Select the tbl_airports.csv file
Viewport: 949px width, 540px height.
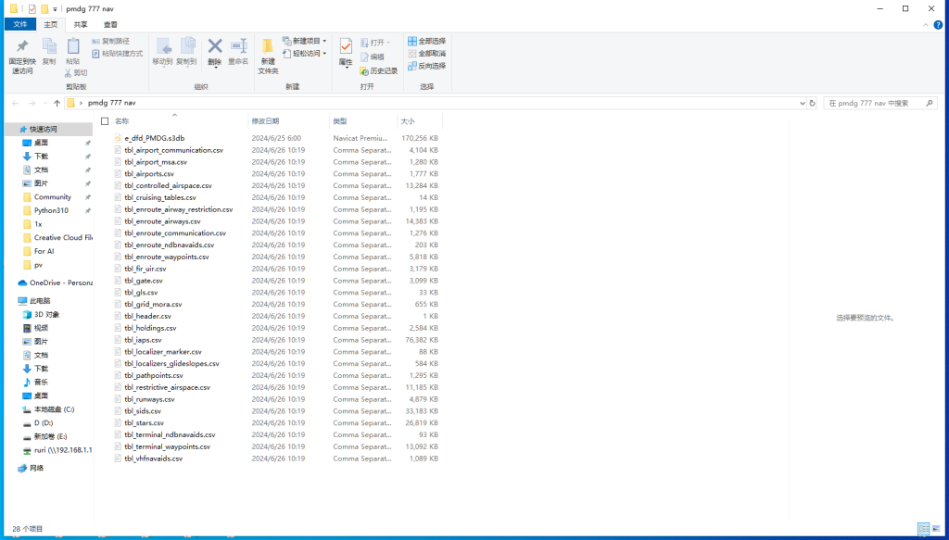pos(149,174)
